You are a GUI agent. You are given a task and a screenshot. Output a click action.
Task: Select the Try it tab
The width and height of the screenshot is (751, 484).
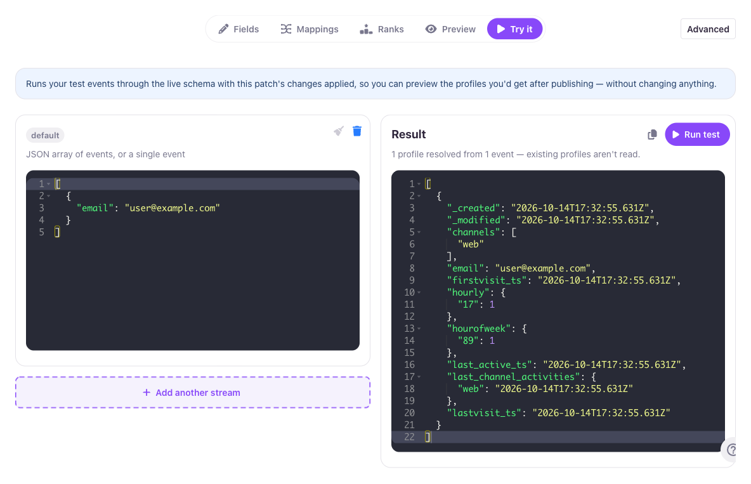pos(514,29)
